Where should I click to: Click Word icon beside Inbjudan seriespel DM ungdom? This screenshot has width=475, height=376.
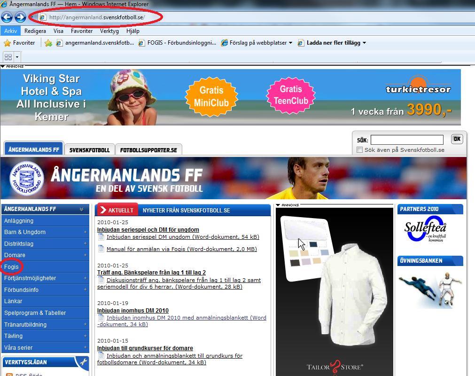pos(101,236)
